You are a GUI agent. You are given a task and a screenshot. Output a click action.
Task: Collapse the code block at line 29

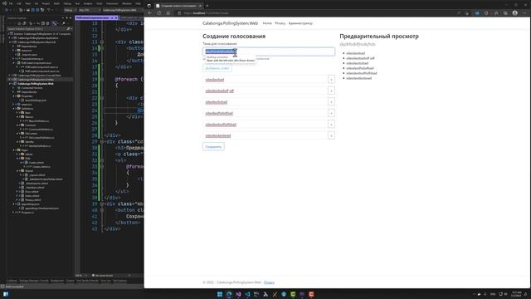102,141
